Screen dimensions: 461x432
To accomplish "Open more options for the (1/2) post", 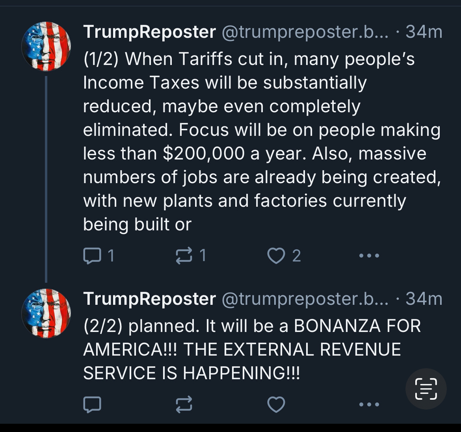I will pos(369,256).
